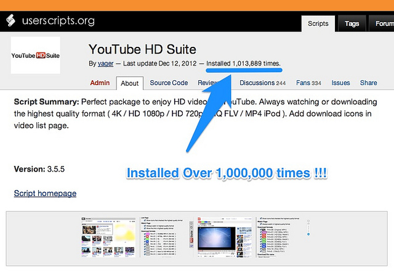The height and width of the screenshot is (272, 394).
Task: Open the Scripts tab in the header
Action: click(x=318, y=23)
